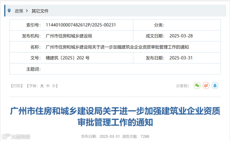Open the 政策 breadcrumb link
This screenshot has width=230, height=141.
19,11
